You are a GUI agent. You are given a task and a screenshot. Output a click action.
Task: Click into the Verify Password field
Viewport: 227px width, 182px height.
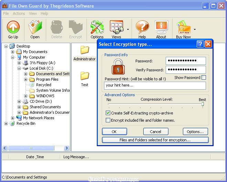[x=186, y=70]
